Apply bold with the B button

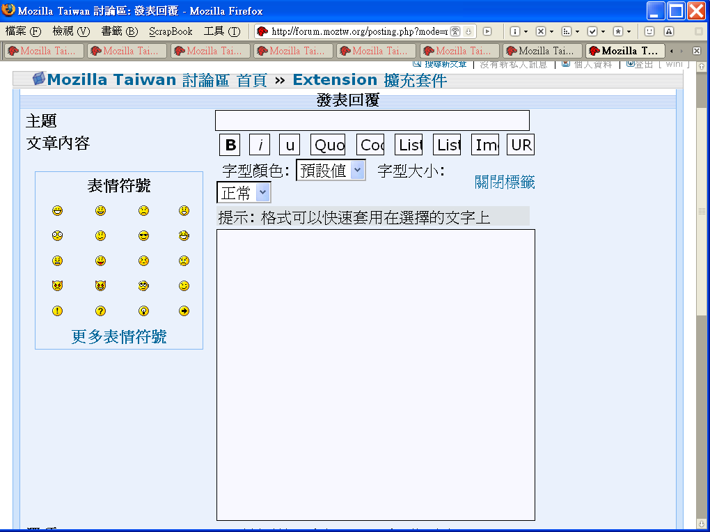230,145
